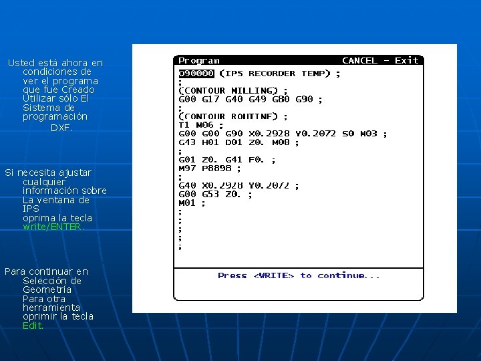Click 'Si necesita ajustar' paragraph heading
The height and width of the screenshot is (361, 481).
click(48, 173)
